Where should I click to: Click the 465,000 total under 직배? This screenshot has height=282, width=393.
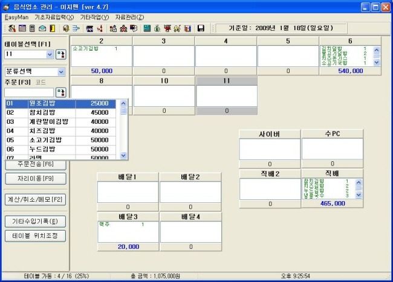(333, 203)
